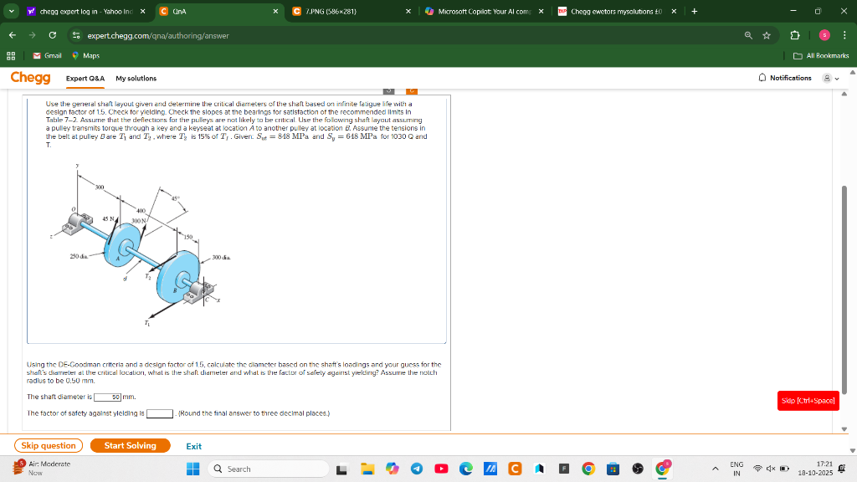Open Chegg orange C app in taskbar
Screen dimensions: 857x482
pyautogui.click(x=515, y=469)
